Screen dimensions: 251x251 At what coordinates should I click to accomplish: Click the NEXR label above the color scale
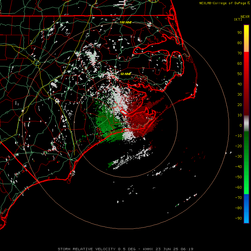pyautogui.click(x=245, y=17)
